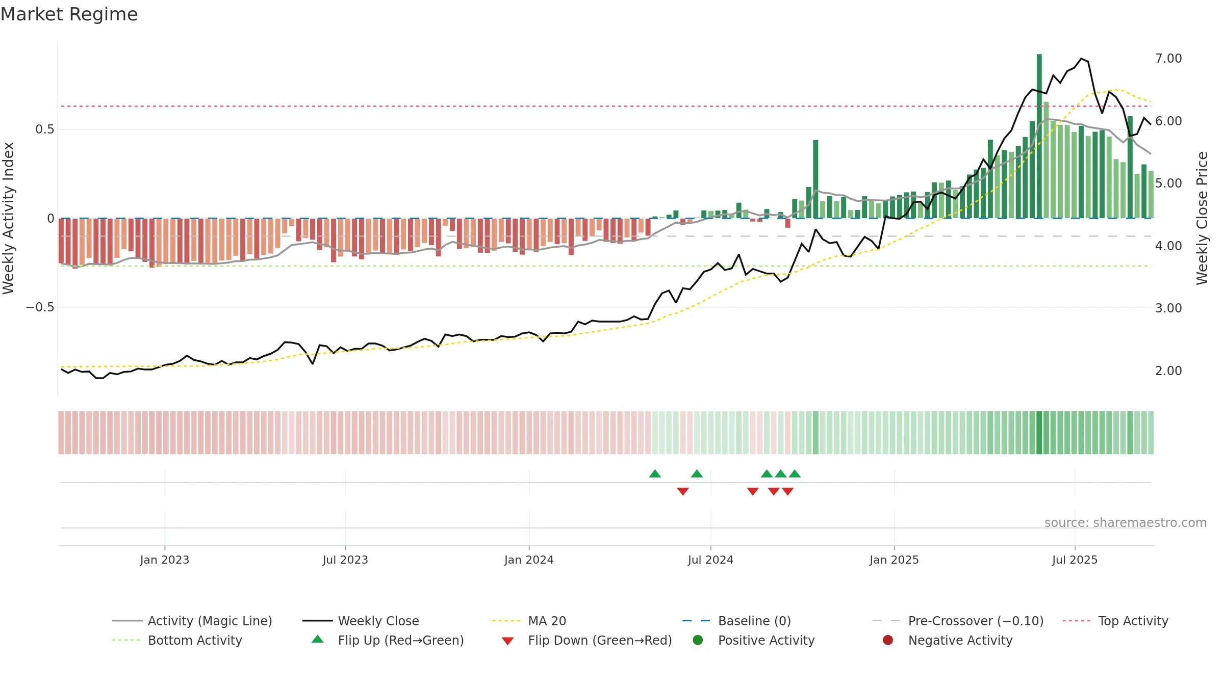Click the red Negative Activity legend dot
1224x688 pixels.
(888, 640)
